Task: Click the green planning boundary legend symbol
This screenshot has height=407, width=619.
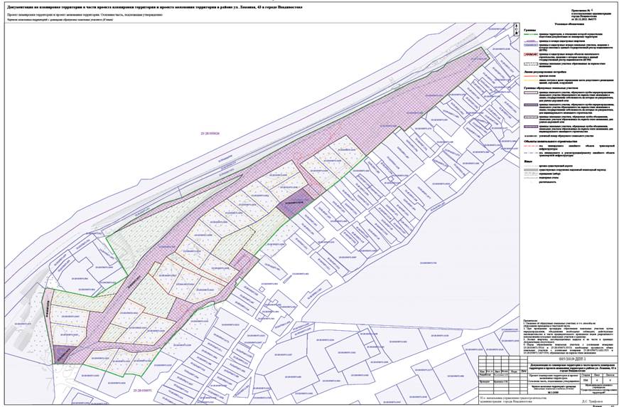Action: (x=530, y=35)
